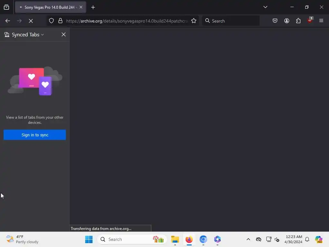The height and width of the screenshot is (247, 329).
Task: Open the tracking protection shield panel
Action: click(x=51, y=21)
